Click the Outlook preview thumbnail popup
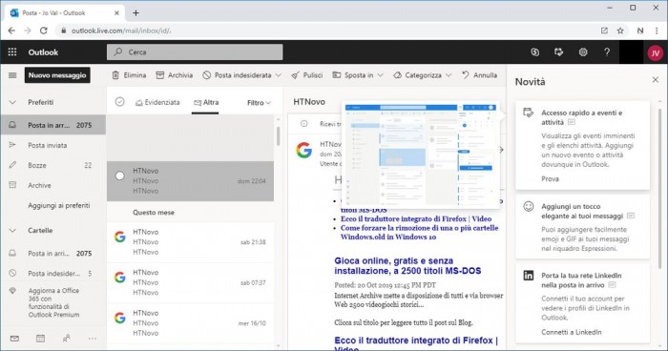The width and height of the screenshot is (668, 351). click(421, 155)
